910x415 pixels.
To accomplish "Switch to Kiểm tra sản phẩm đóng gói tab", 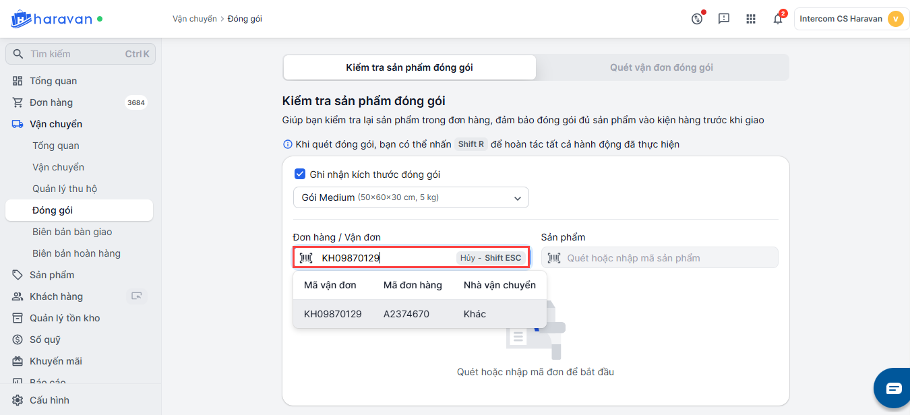I will pos(409,67).
